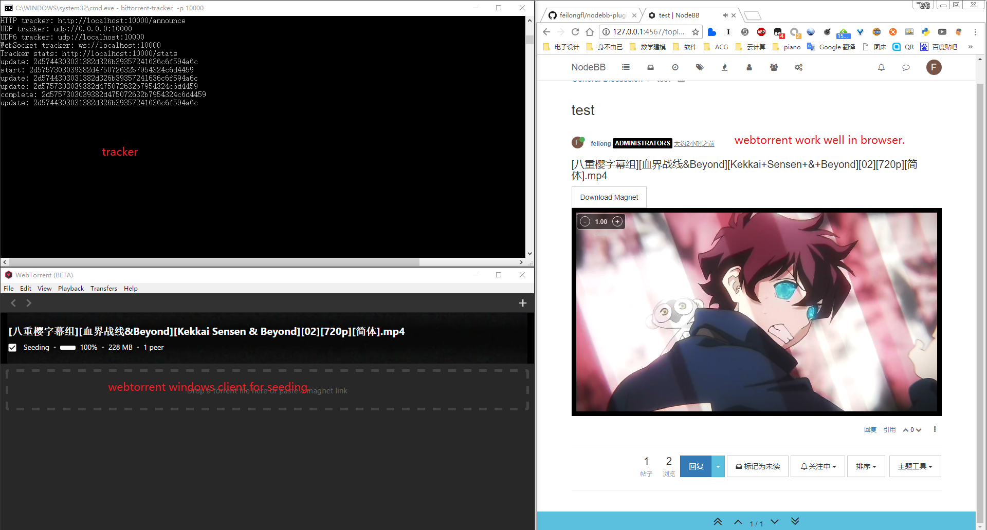Open WebTorrent File menu
The height and width of the screenshot is (530, 987).
[x=9, y=288]
